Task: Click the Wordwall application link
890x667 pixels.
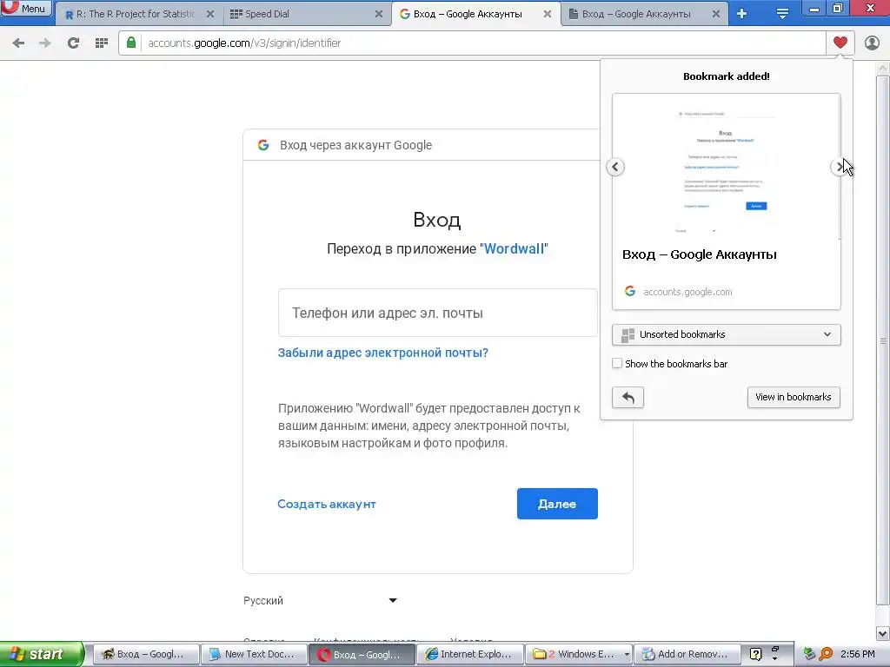Action: [514, 249]
